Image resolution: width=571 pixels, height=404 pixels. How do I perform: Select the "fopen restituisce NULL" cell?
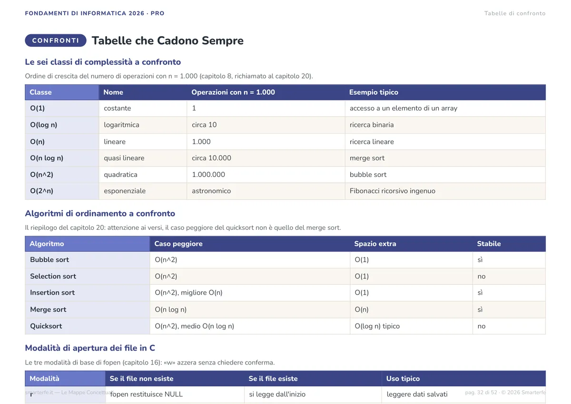[175, 394]
